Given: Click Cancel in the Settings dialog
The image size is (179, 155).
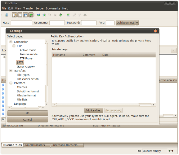Looking at the screenshot, I should [x=28, y=120].
